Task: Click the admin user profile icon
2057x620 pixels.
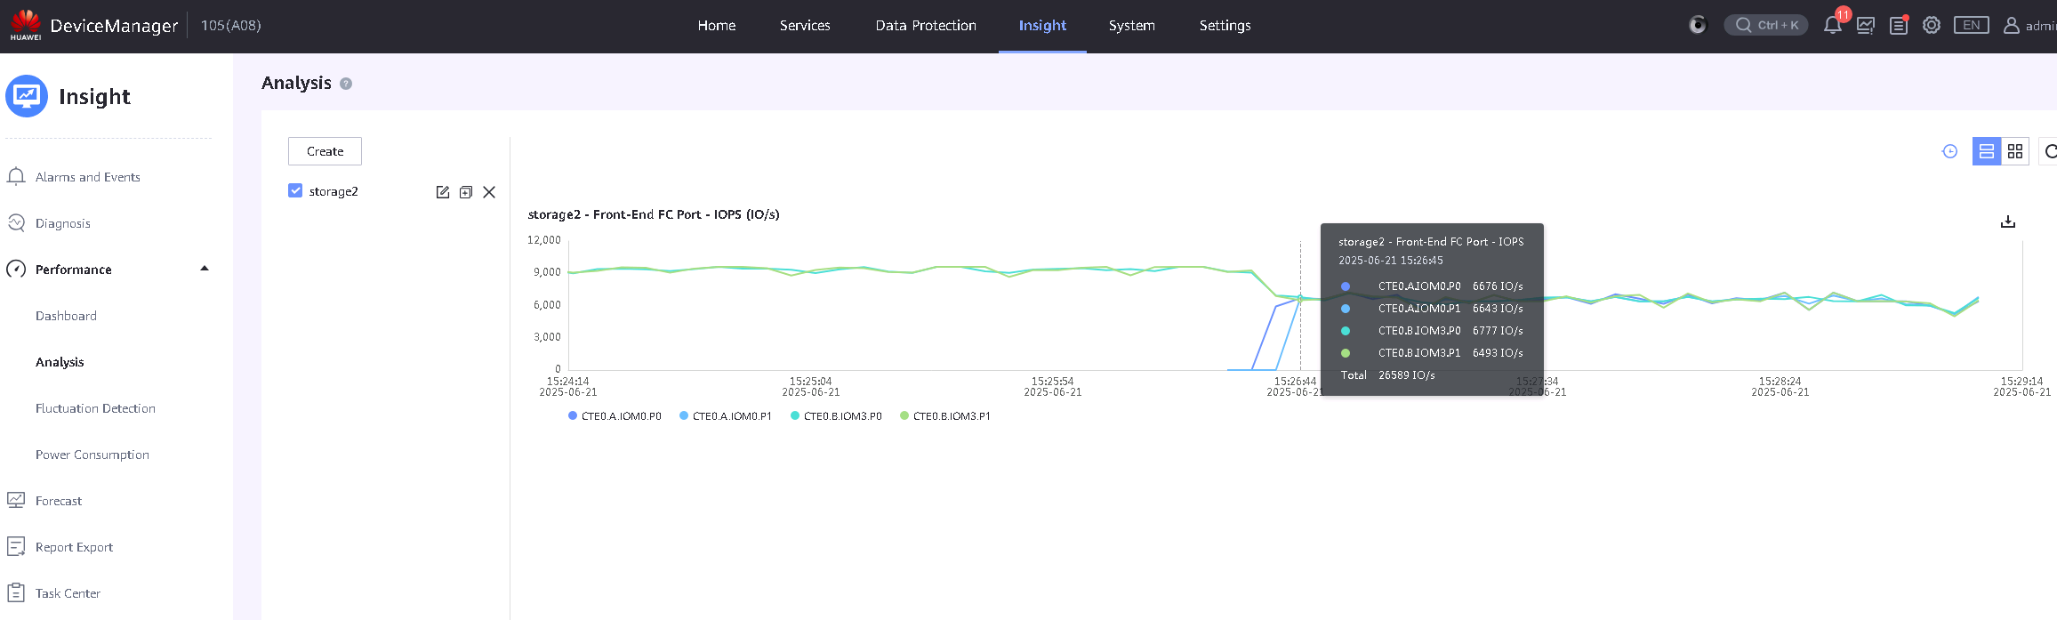Action: coord(2011,26)
